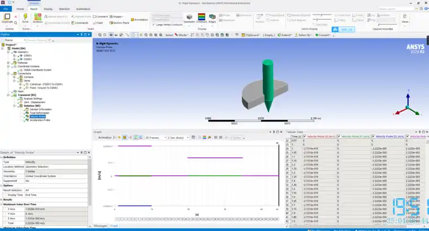Click the find magnifier icon under delete
This screenshot has height=231, width=429.
16,23
